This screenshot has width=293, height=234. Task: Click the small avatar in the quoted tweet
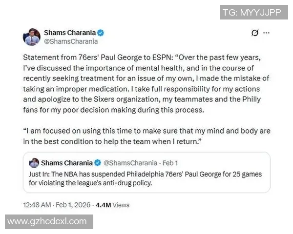pyautogui.click(x=34, y=163)
